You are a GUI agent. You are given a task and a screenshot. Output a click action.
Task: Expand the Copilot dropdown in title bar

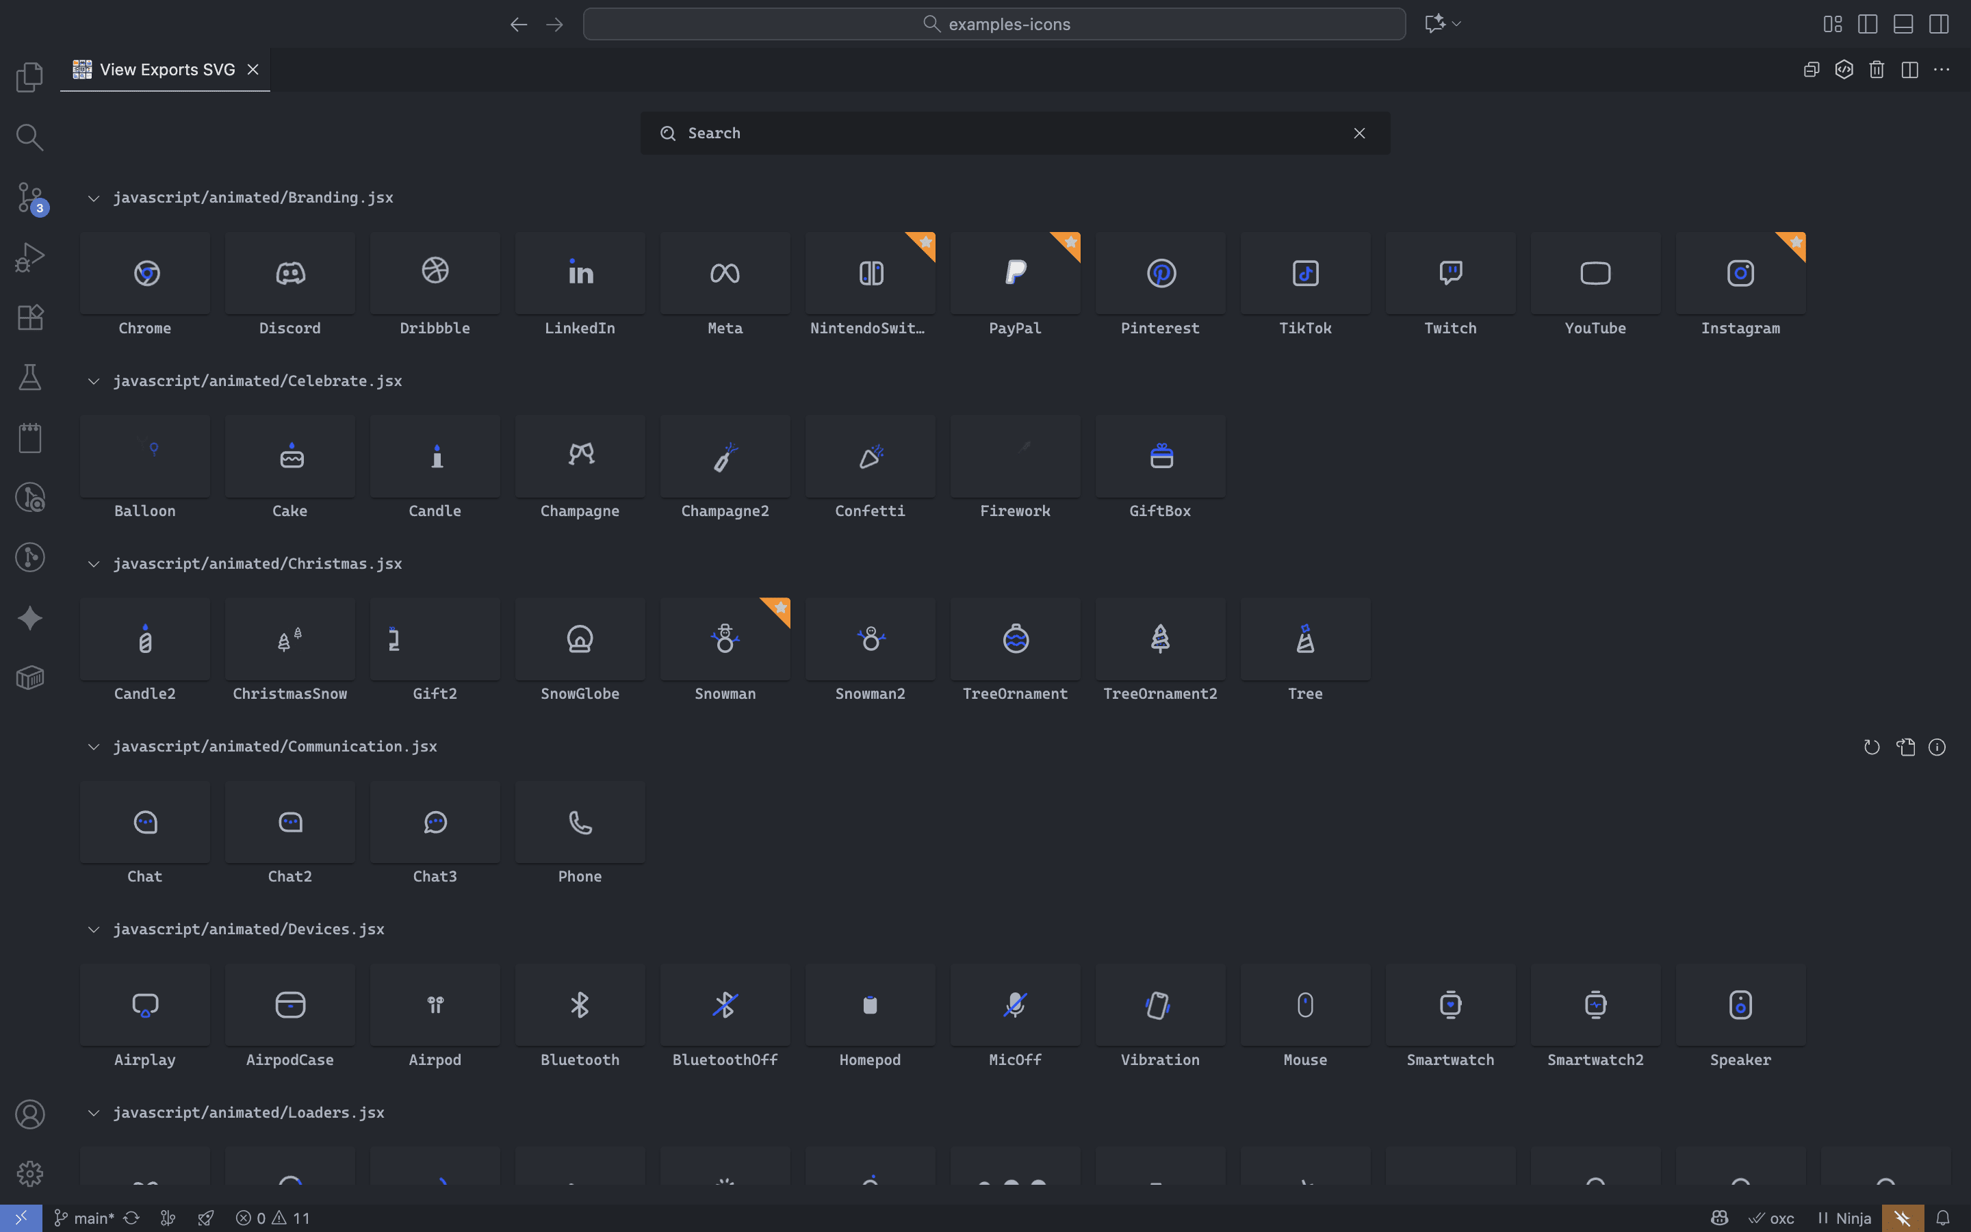click(x=1457, y=24)
